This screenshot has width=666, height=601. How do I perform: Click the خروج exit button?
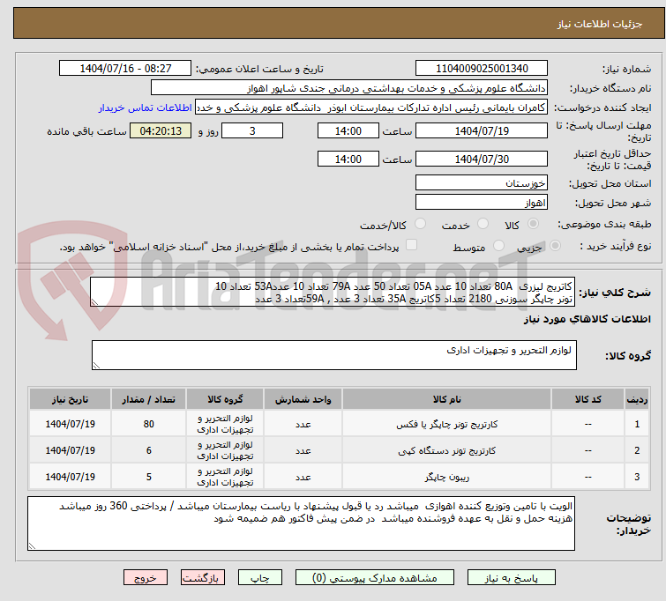click(146, 578)
